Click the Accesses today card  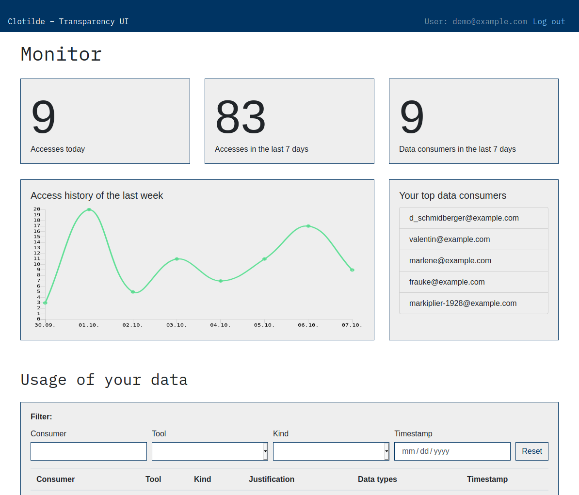[105, 121]
